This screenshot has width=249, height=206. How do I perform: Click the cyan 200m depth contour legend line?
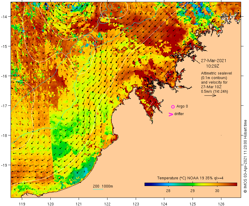tap(98, 189)
